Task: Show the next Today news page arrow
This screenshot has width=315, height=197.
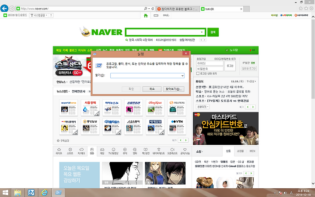Action: tap(253, 107)
